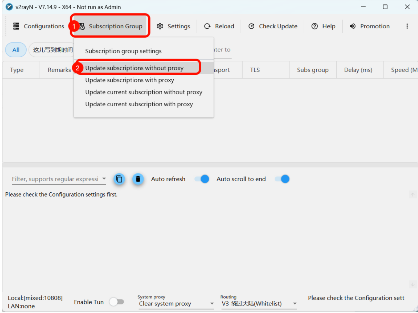Click the All group filter button
The image size is (418, 313).
click(x=16, y=50)
